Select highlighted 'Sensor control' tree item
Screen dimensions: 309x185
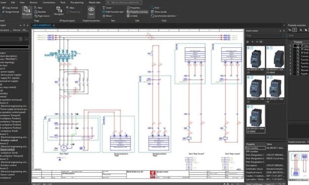[x=7, y=150]
